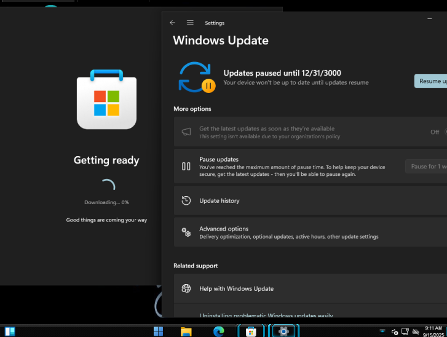Click the Pause updates double-bar icon

point(186,166)
